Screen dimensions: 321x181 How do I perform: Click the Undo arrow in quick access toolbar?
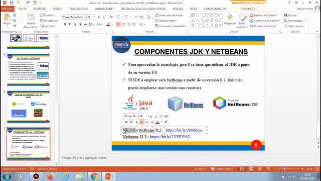click(19, 3)
